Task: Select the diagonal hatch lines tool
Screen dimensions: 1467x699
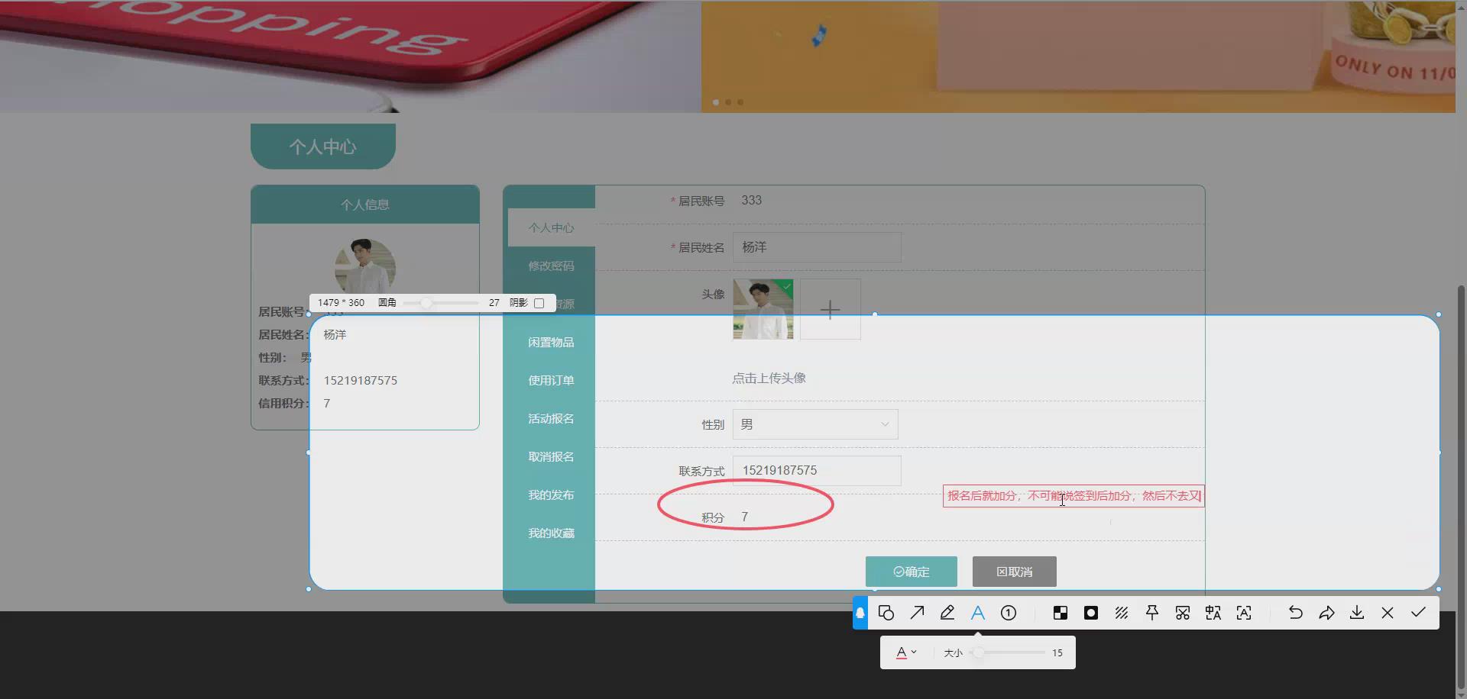Action: click(x=1122, y=613)
